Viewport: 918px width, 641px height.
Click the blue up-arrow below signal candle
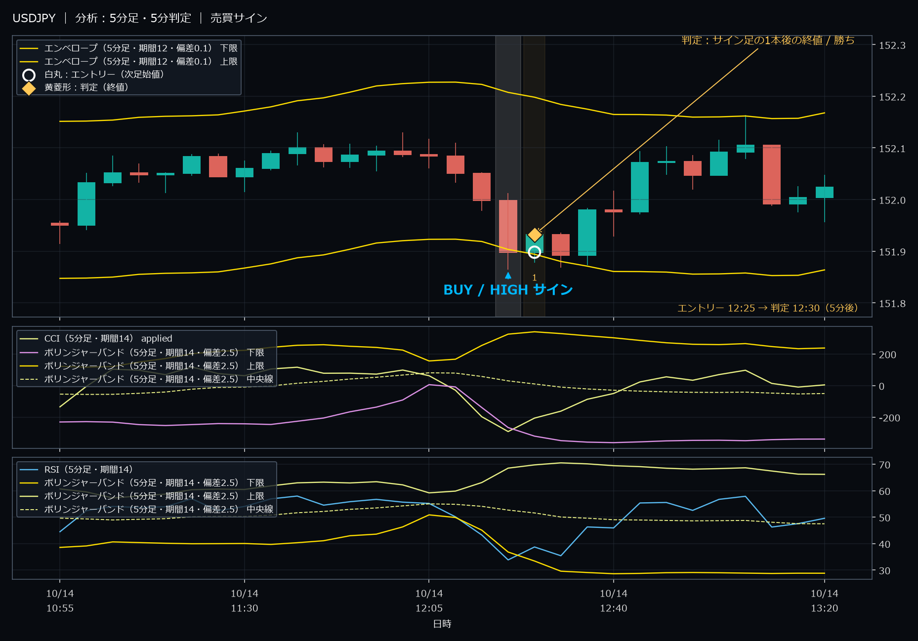508,276
